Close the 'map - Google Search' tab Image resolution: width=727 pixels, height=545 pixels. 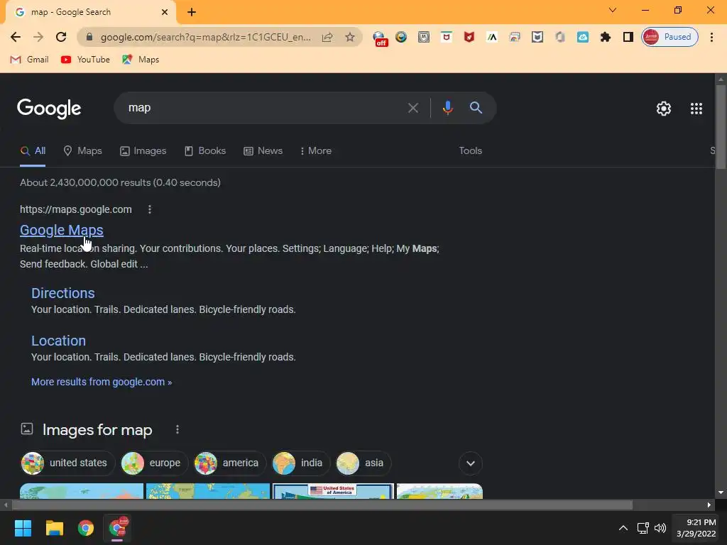tap(165, 12)
